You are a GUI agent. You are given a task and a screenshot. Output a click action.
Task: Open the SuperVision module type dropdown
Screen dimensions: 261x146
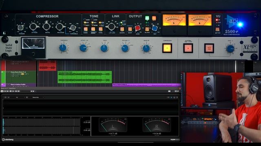[x=21, y=97]
